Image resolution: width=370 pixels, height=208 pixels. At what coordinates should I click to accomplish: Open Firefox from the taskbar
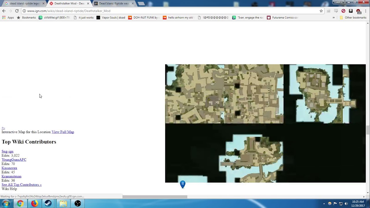point(34,204)
